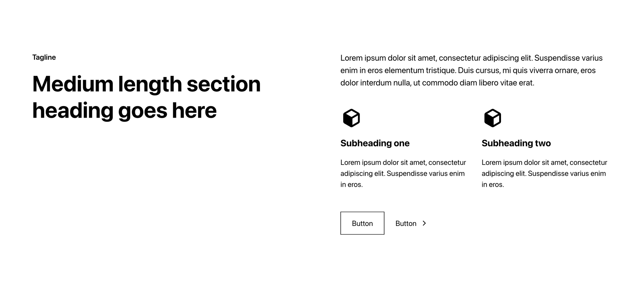Click 'in eros.' beneath Subheading two

click(493, 184)
